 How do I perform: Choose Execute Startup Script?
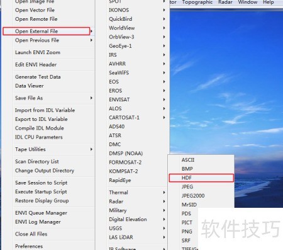[41, 191]
